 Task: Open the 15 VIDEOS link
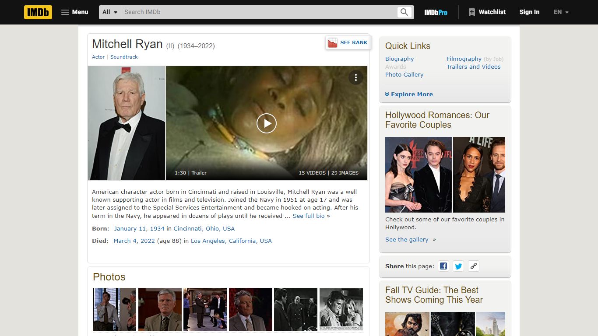coord(312,173)
